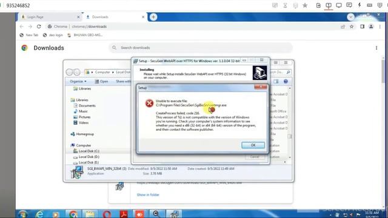388x218 pixels.
Task: Select Local Disk (D:) in Explorer
Action: click(86, 157)
